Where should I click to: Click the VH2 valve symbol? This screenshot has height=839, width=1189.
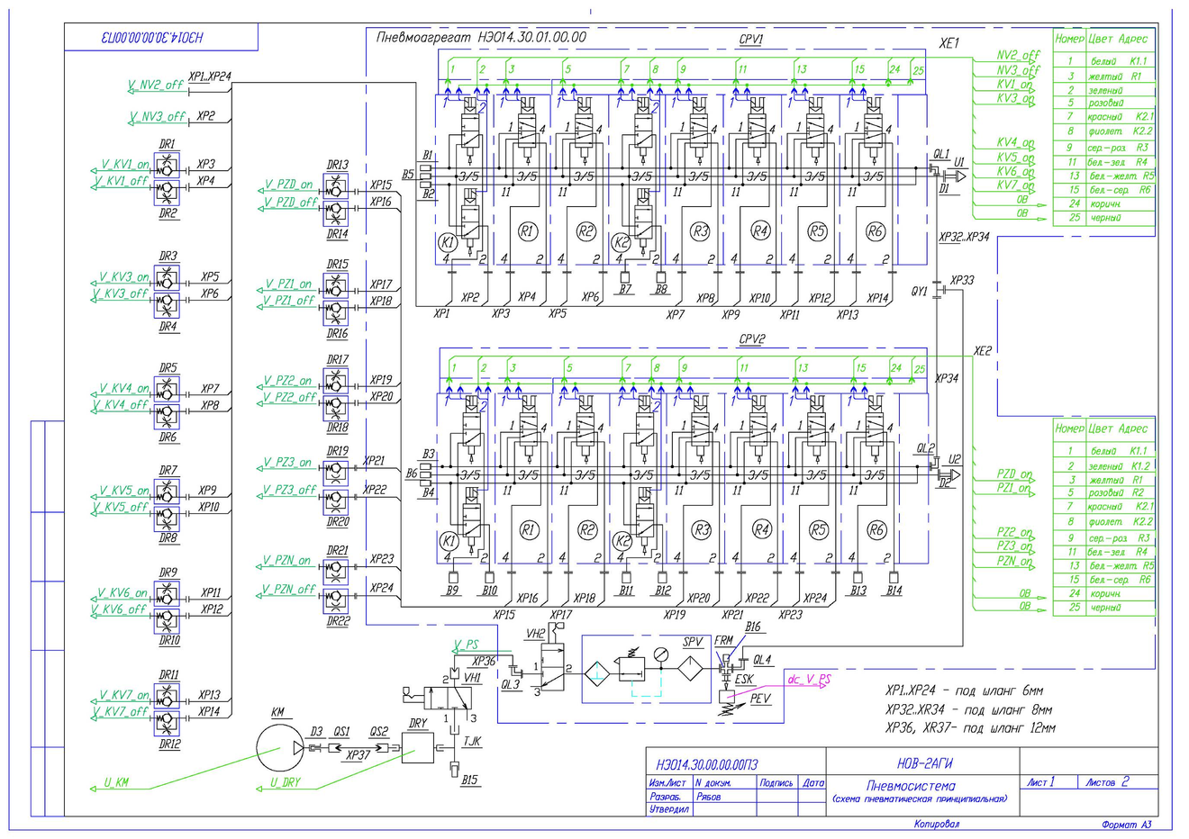pyautogui.click(x=550, y=667)
